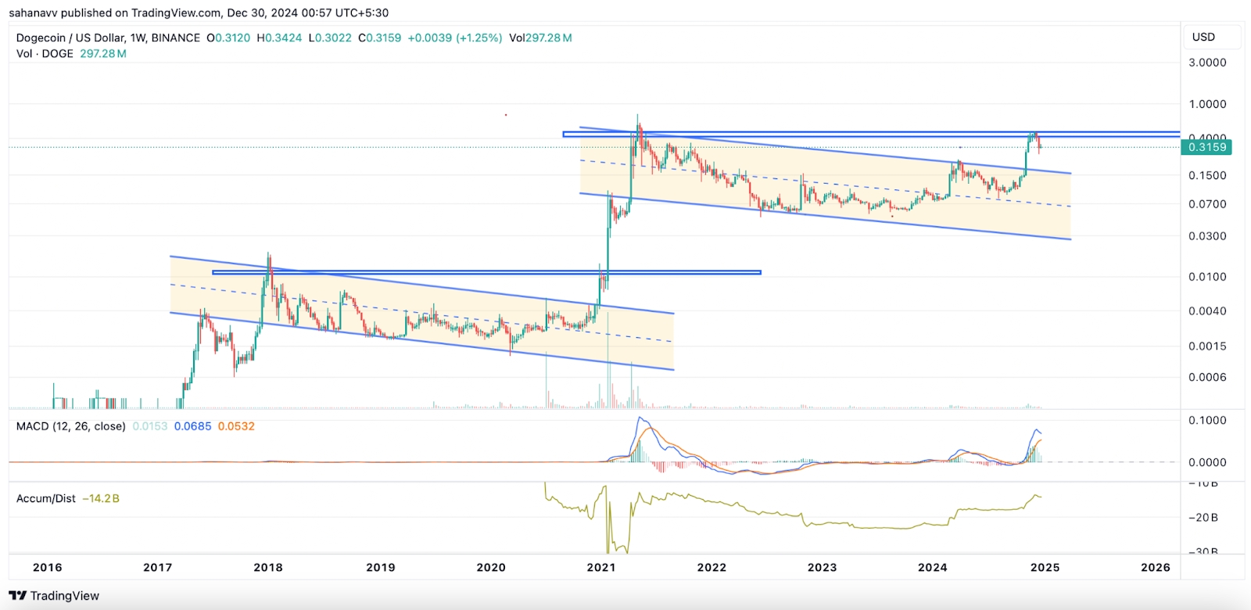
Task: Select the Accum/Dist indicator label
Action: (x=45, y=498)
